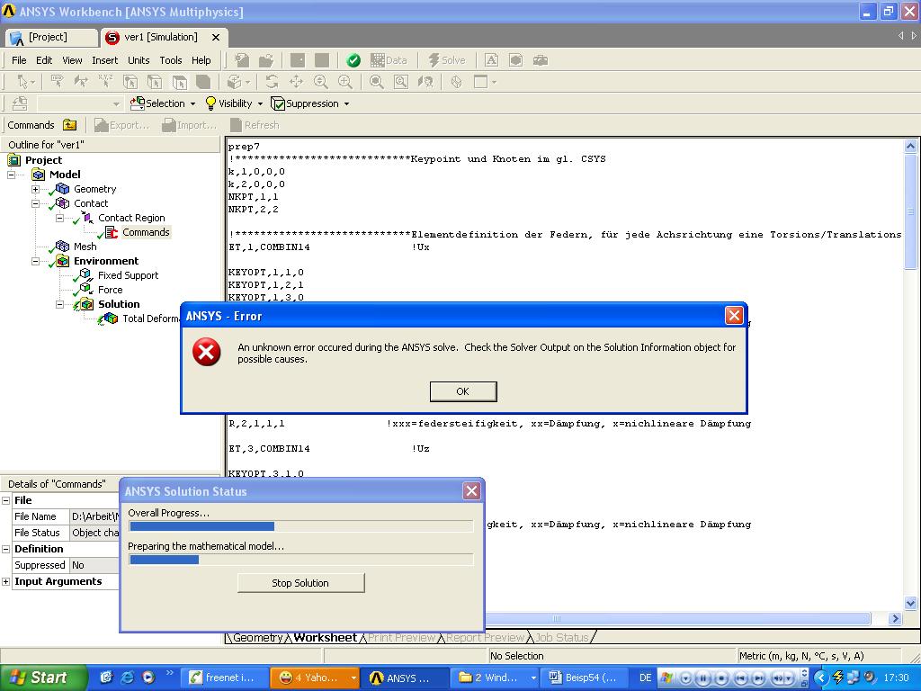Image resolution: width=921 pixels, height=691 pixels.
Task: Open the Insert menu
Action: (x=104, y=60)
